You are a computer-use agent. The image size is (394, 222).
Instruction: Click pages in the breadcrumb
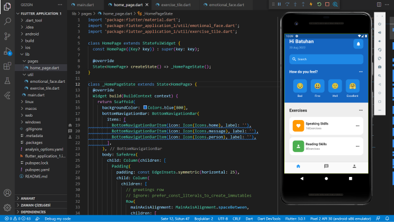click(87, 14)
